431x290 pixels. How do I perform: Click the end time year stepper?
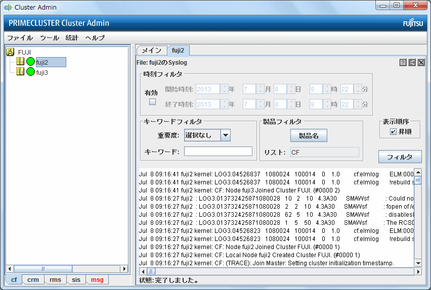coord(224,104)
